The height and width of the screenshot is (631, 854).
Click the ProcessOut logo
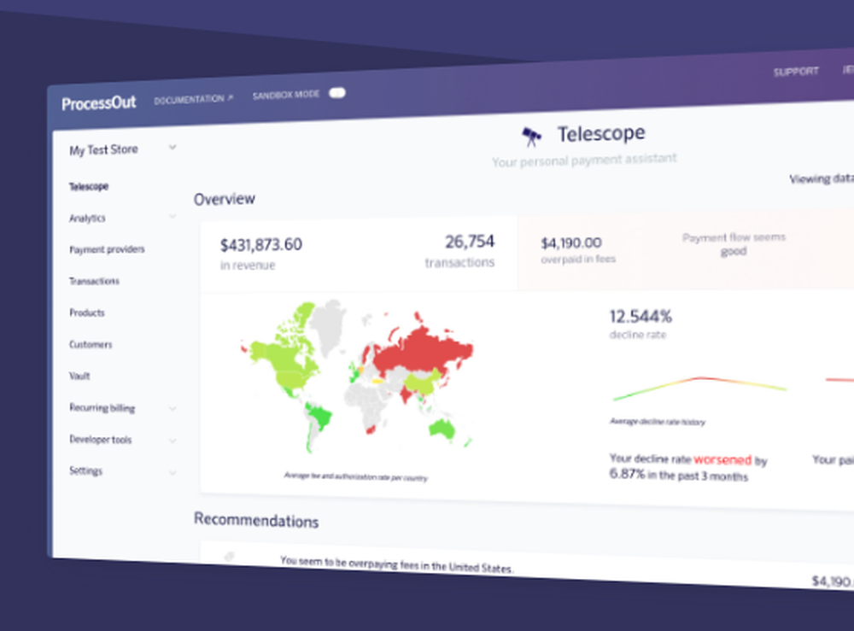tap(98, 103)
